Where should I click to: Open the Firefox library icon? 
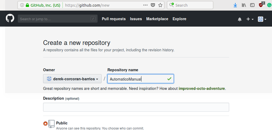244,5
